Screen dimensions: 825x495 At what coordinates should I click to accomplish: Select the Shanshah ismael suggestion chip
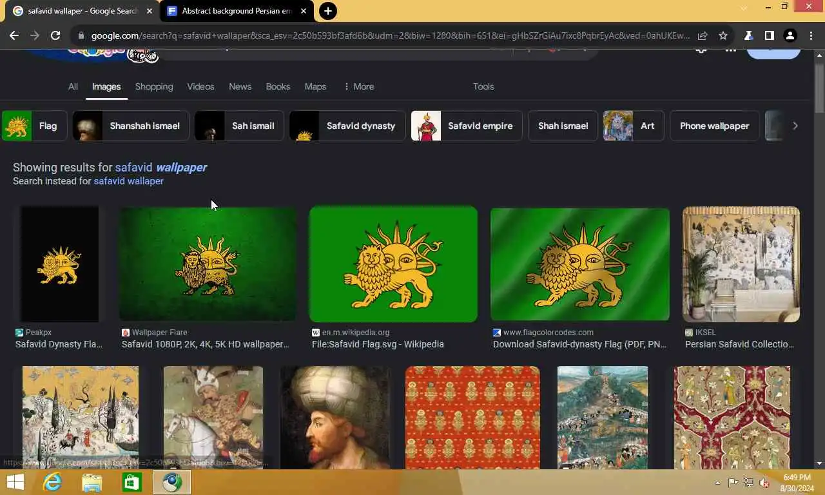click(x=131, y=126)
